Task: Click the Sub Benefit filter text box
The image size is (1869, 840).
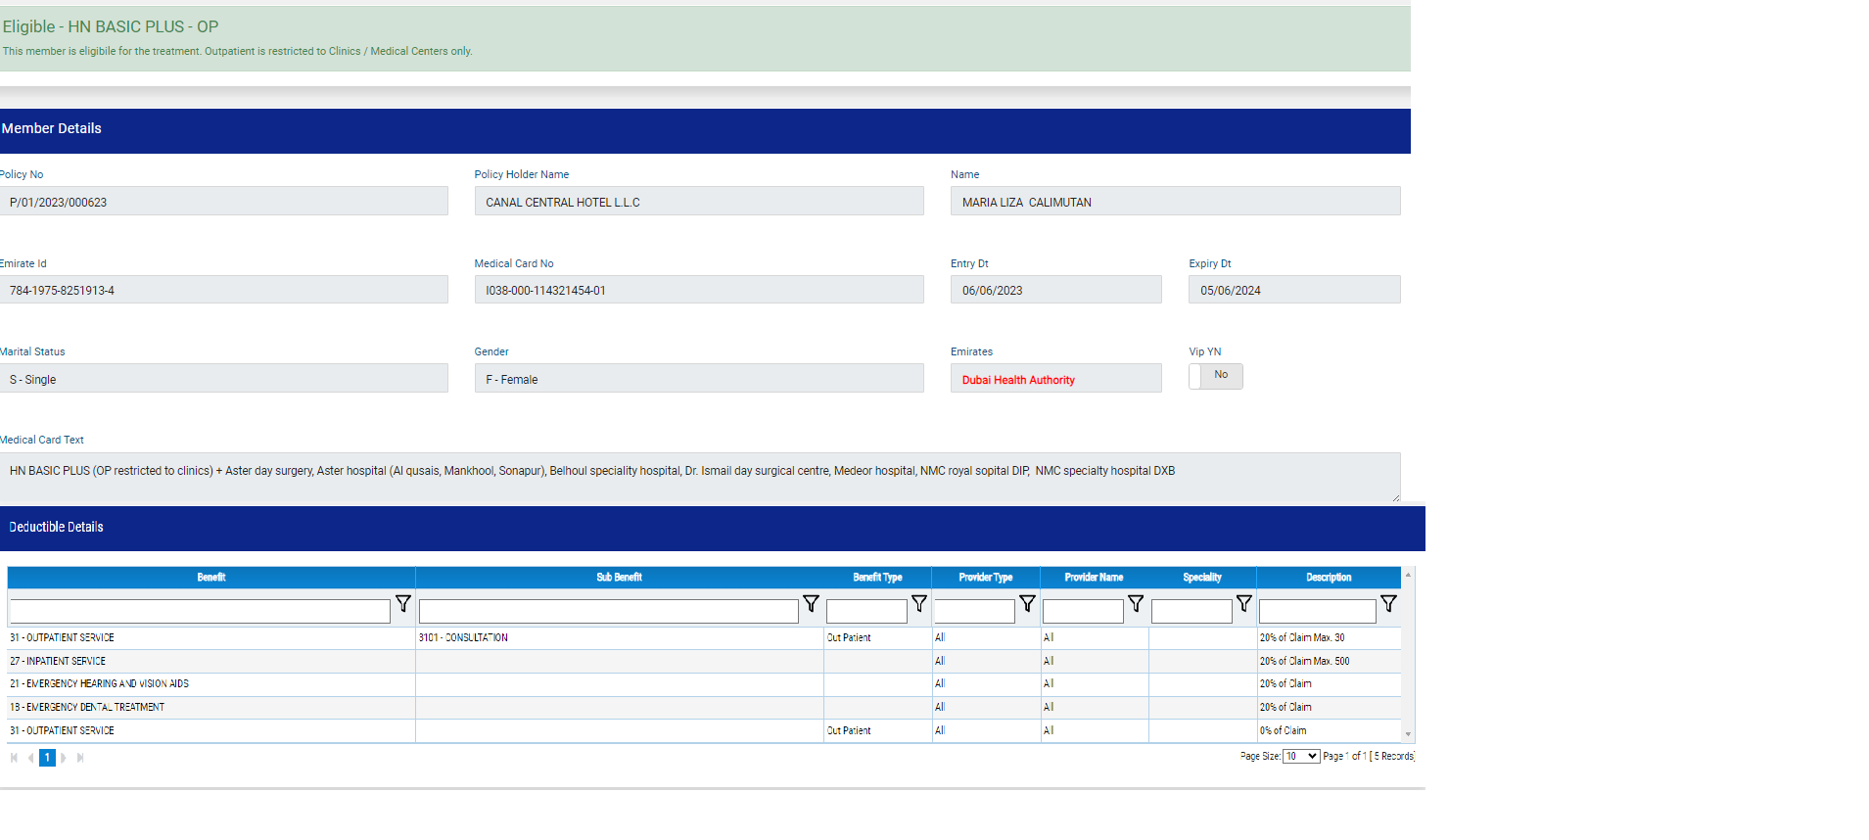Action: [x=608, y=612]
